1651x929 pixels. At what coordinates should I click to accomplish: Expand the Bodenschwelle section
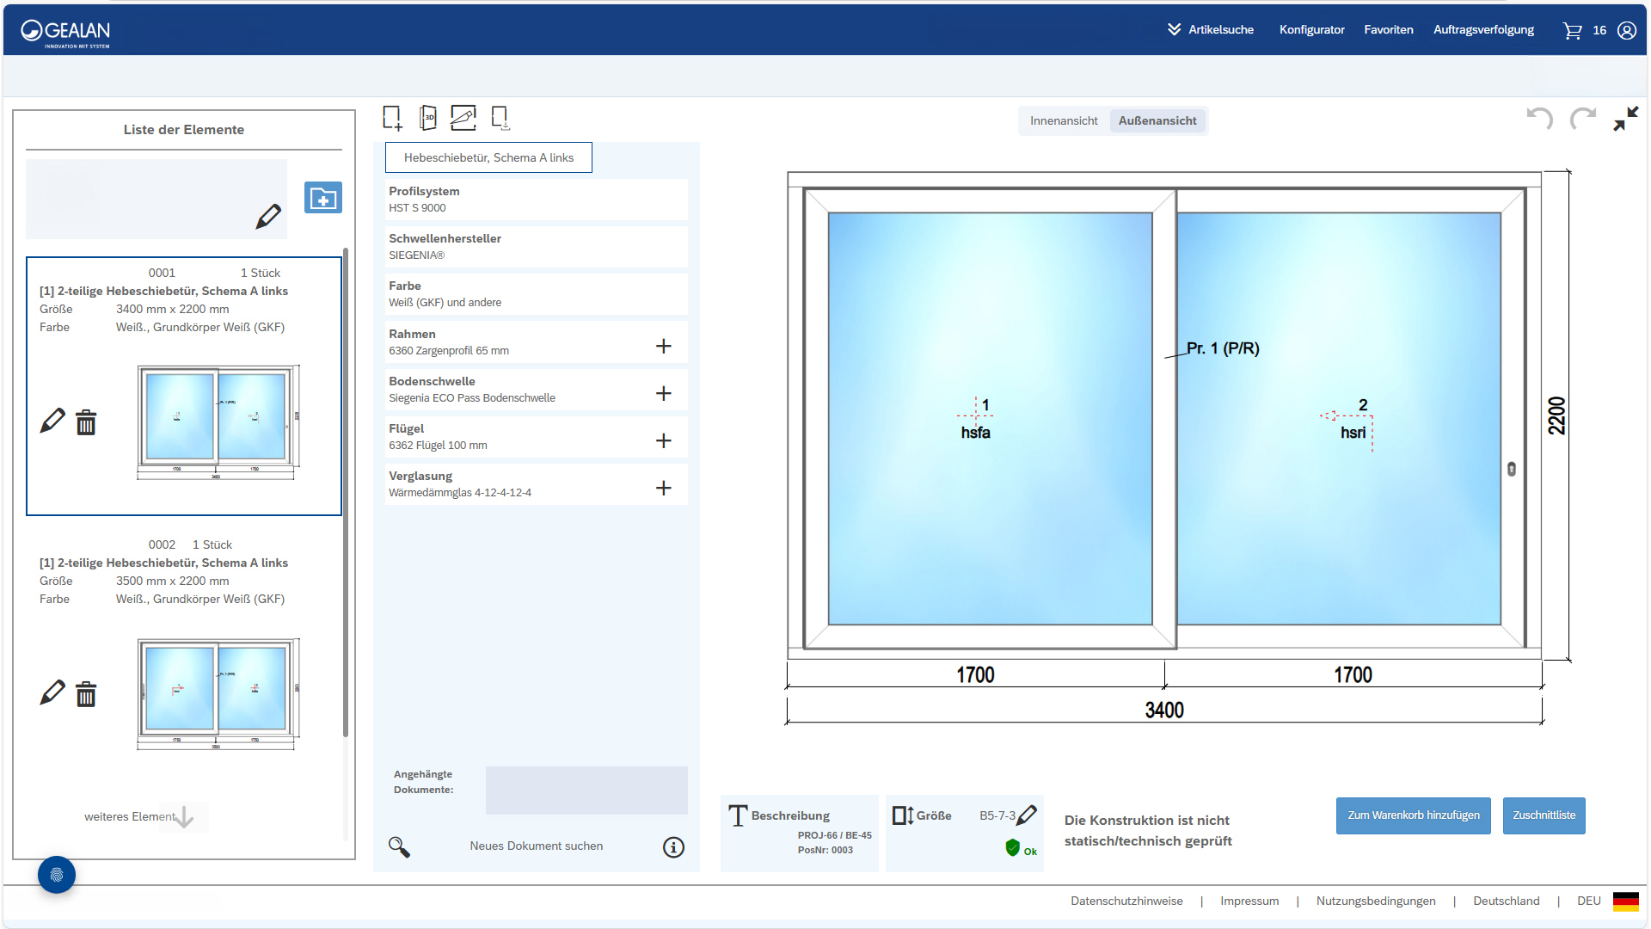point(664,393)
